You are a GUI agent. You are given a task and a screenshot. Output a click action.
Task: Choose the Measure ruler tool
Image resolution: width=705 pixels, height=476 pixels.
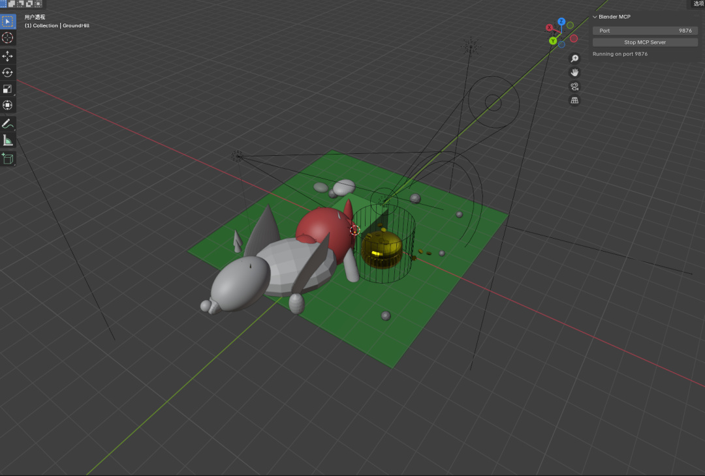pyautogui.click(x=8, y=140)
